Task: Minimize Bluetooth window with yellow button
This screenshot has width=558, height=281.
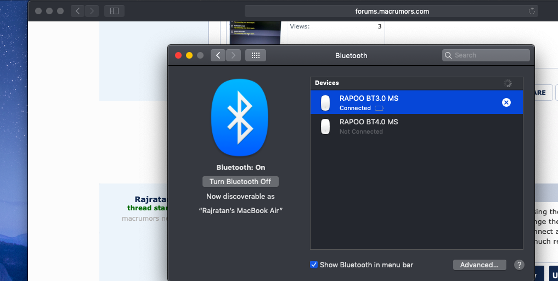Action: coord(189,55)
